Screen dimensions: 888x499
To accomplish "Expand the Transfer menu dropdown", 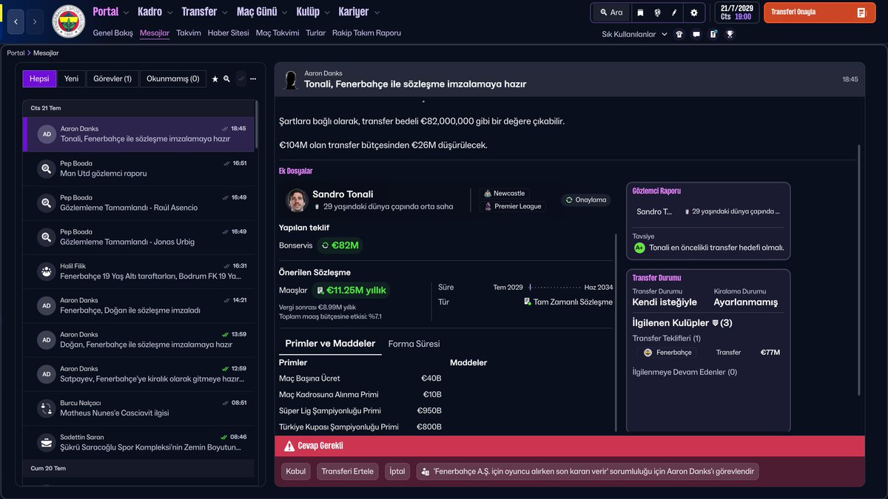I will coord(224,13).
